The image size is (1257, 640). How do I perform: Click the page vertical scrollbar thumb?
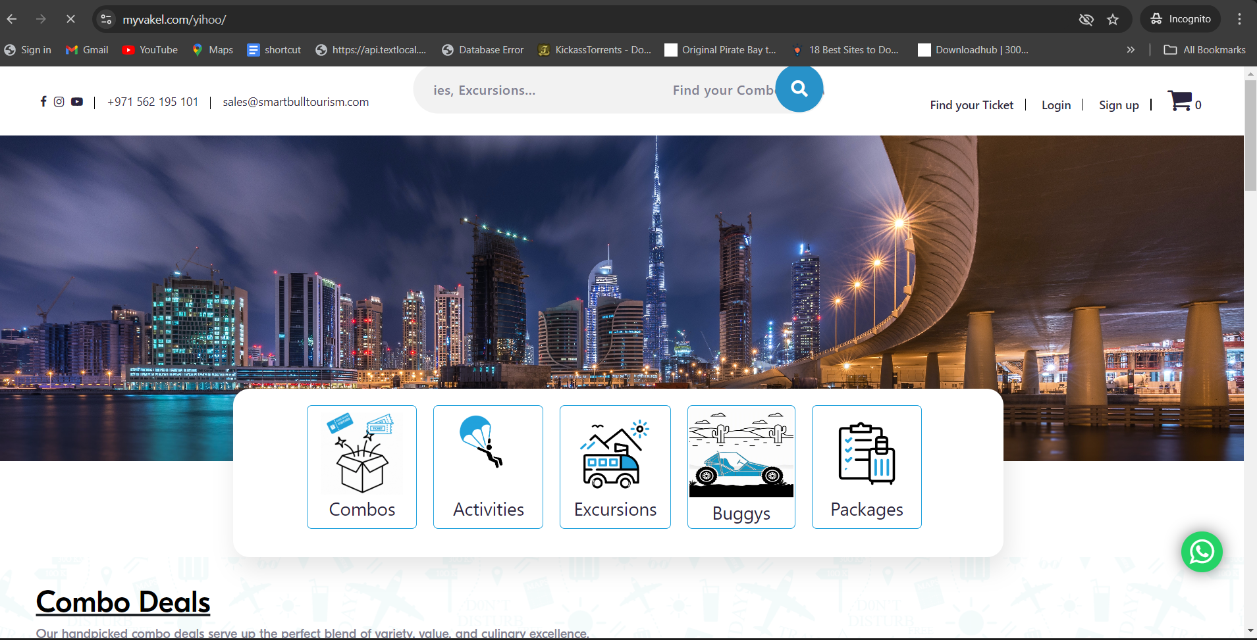(1250, 135)
